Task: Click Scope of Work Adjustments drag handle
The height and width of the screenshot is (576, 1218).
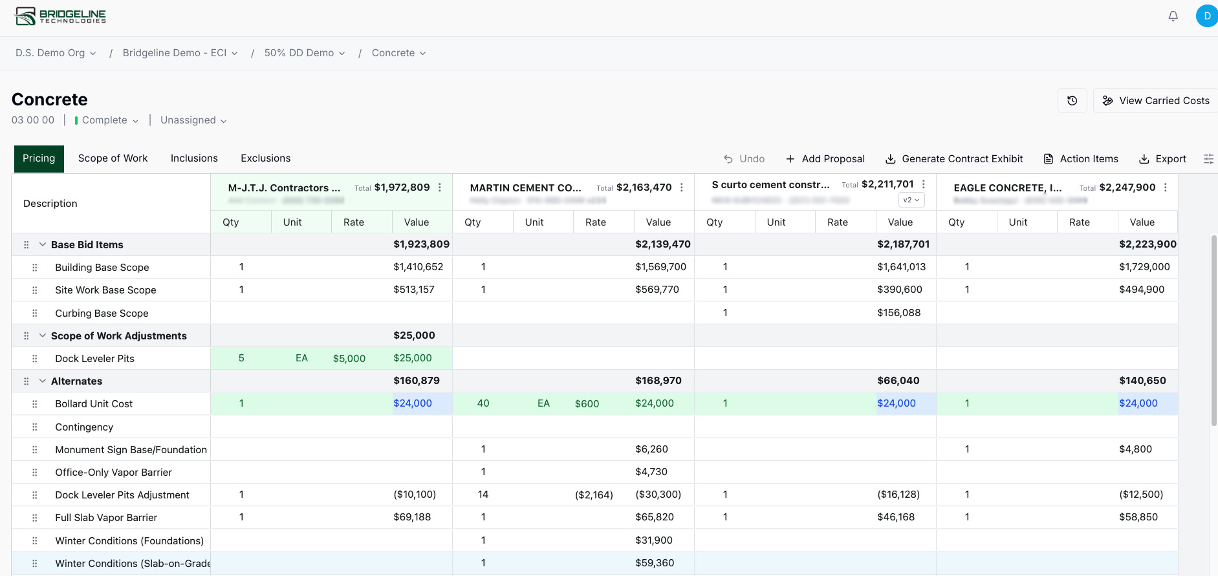Action: pyautogui.click(x=27, y=336)
